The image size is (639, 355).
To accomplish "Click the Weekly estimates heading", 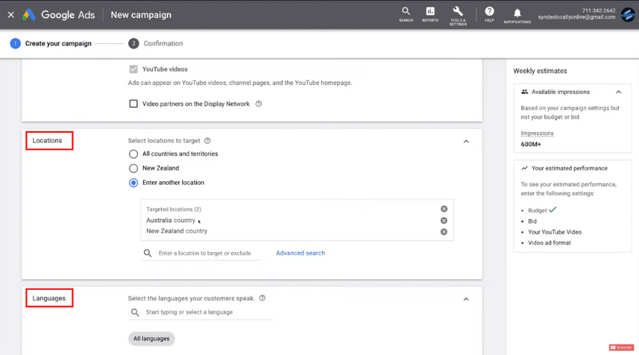I will coord(540,71).
